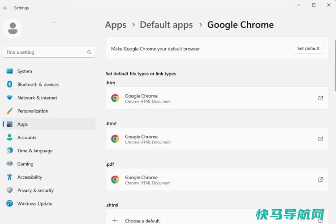Image resolution: width=336 pixels, height=224 pixels.
Task: Change the .html default app
Action: pyautogui.click(x=217, y=139)
